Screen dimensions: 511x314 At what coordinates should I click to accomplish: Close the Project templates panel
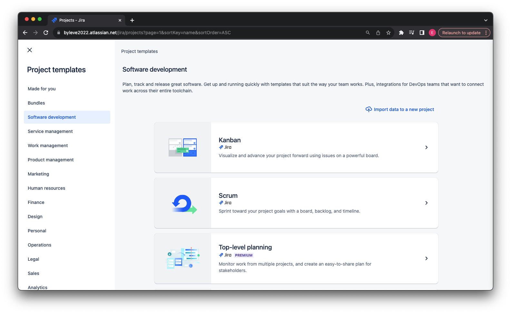(x=30, y=50)
